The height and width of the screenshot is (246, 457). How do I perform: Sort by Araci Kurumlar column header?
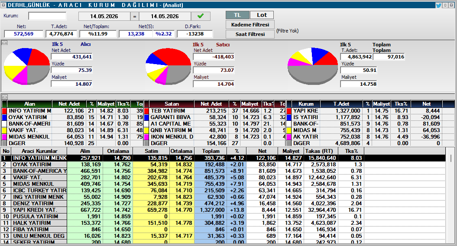click(x=39, y=151)
